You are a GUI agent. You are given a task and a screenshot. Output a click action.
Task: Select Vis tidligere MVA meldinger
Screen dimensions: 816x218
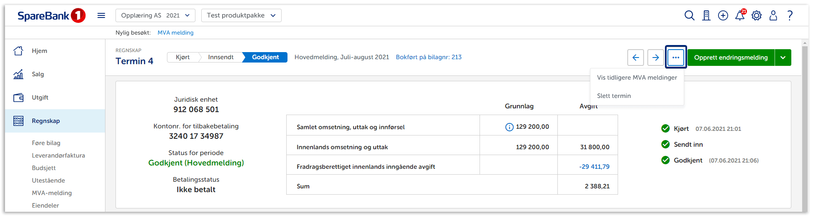[x=636, y=78]
